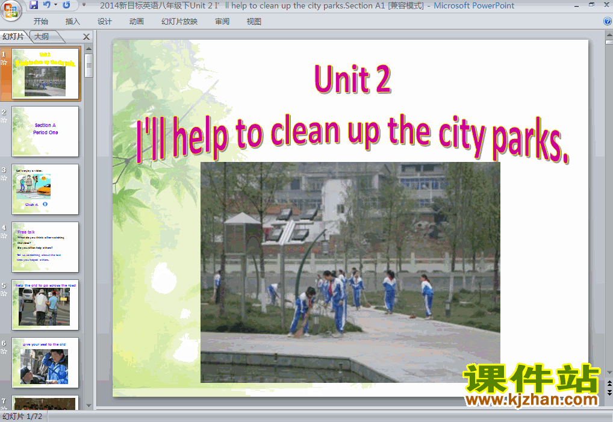This screenshot has width=613, height=422.
Task: Switch to the 动画 ribbon tab
Action: (x=137, y=22)
